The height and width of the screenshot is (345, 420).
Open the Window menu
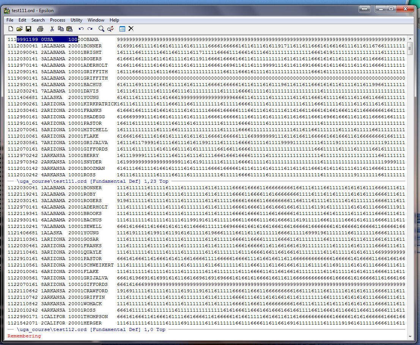(x=96, y=20)
